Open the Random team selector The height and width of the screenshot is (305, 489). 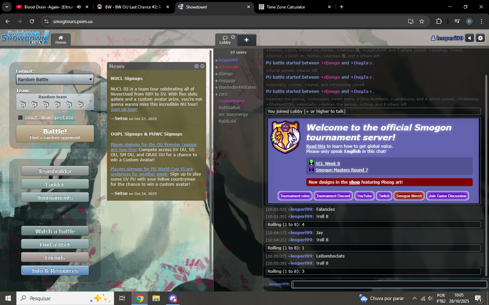(x=55, y=102)
